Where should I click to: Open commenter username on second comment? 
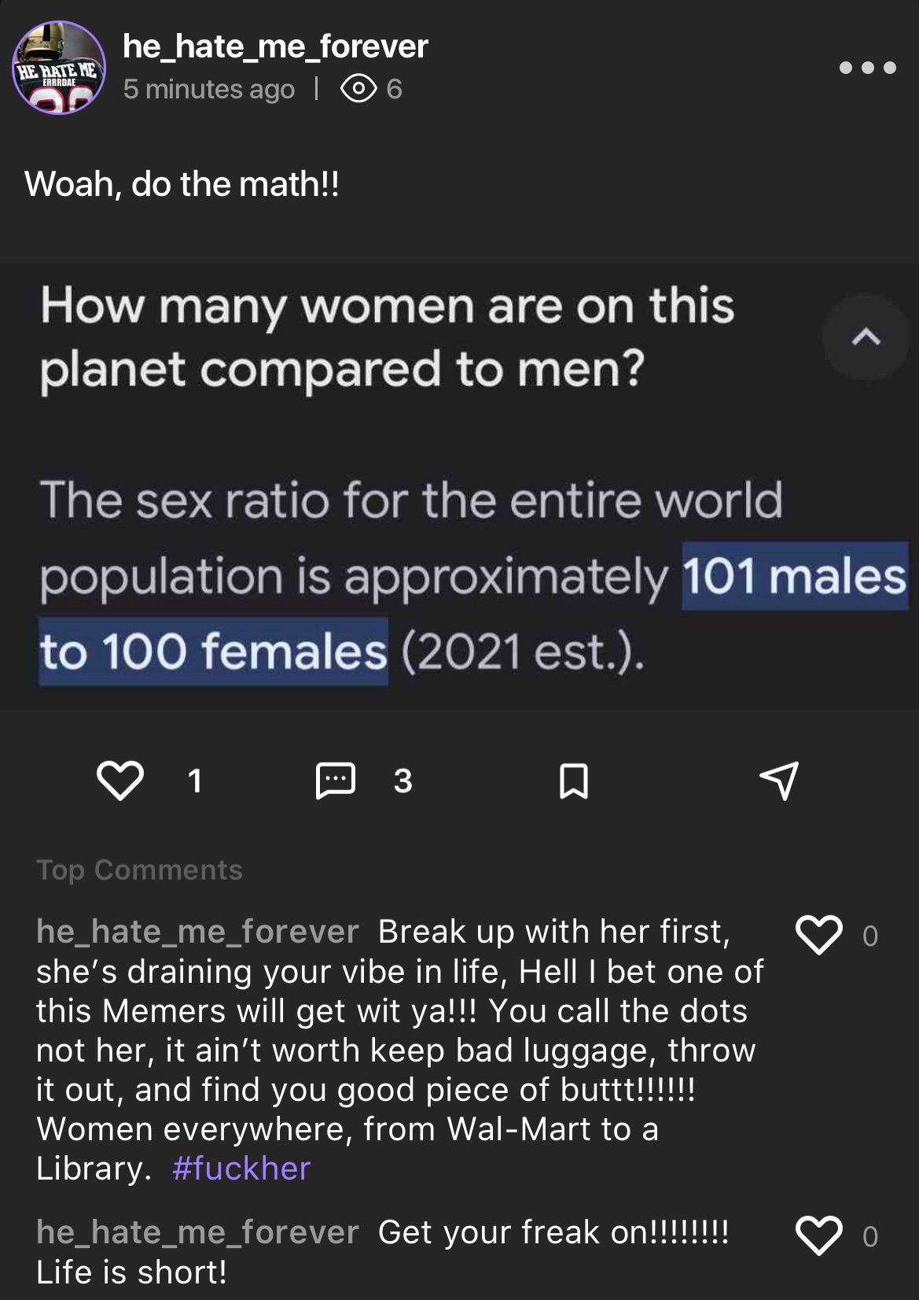point(197,1232)
